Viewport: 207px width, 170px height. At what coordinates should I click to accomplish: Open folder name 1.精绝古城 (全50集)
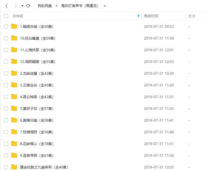(37, 27)
